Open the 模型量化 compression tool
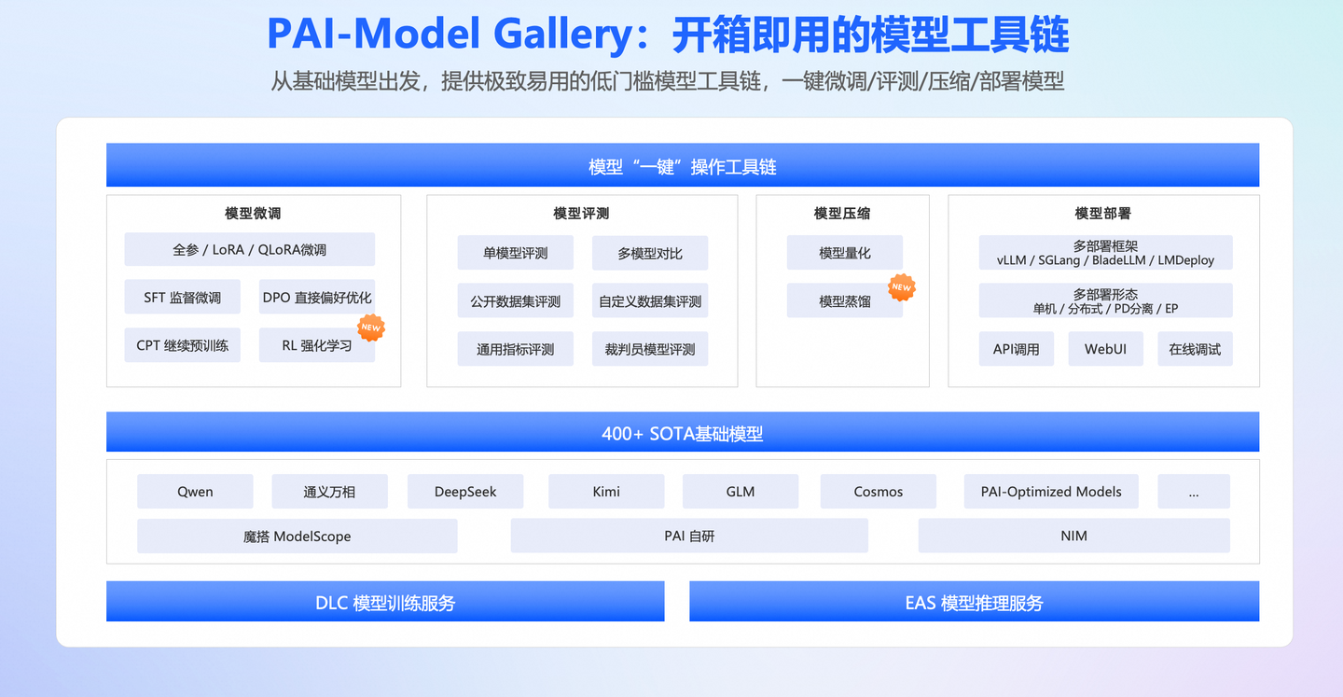Image resolution: width=1343 pixels, height=697 pixels. 844,252
